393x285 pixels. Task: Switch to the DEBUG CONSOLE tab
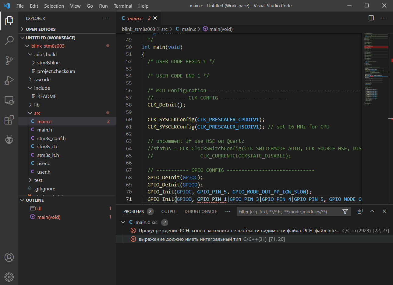tap(201, 211)
